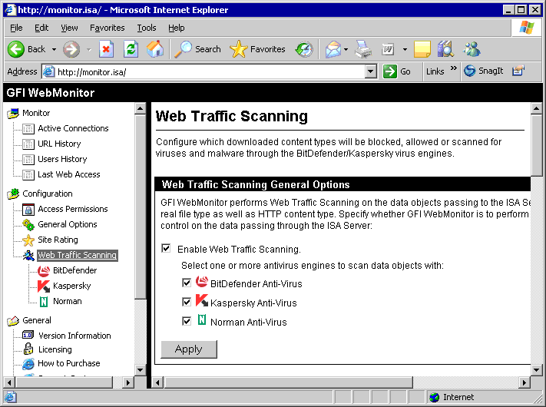546x407 pixels.
Task: Collapse the Configuration folder in the tree
Action: [13, 194]
